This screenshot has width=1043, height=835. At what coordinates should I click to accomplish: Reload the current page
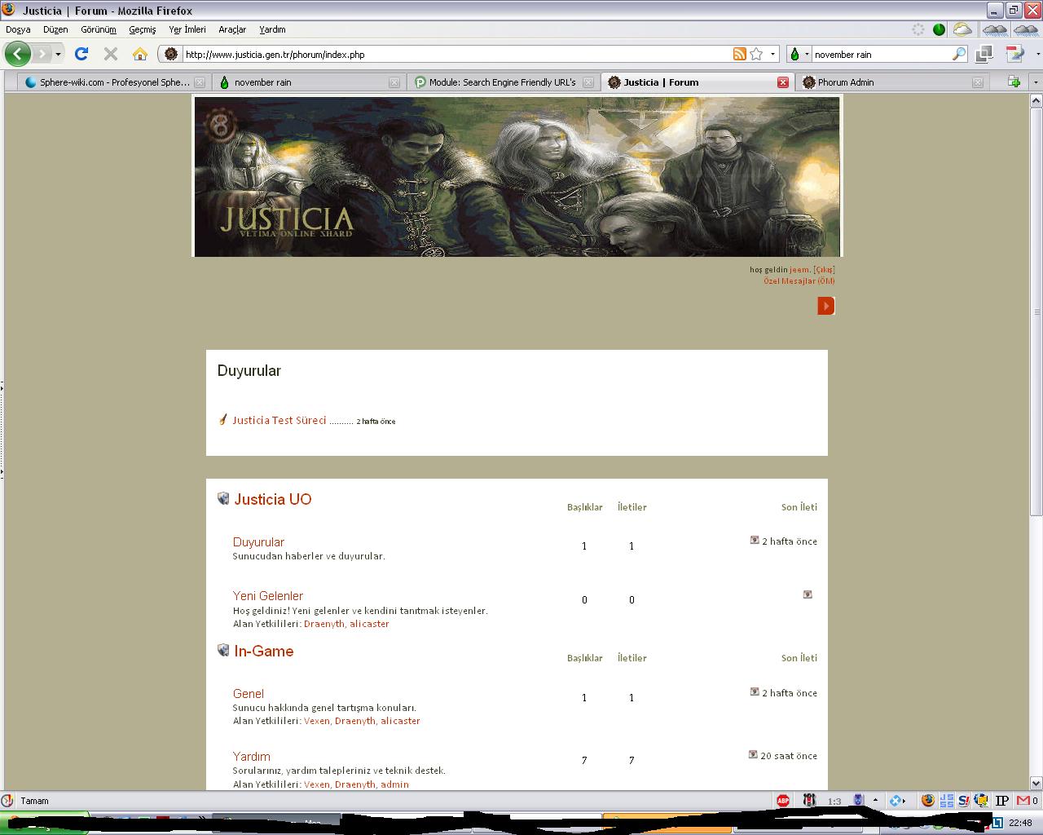[81, 54]
